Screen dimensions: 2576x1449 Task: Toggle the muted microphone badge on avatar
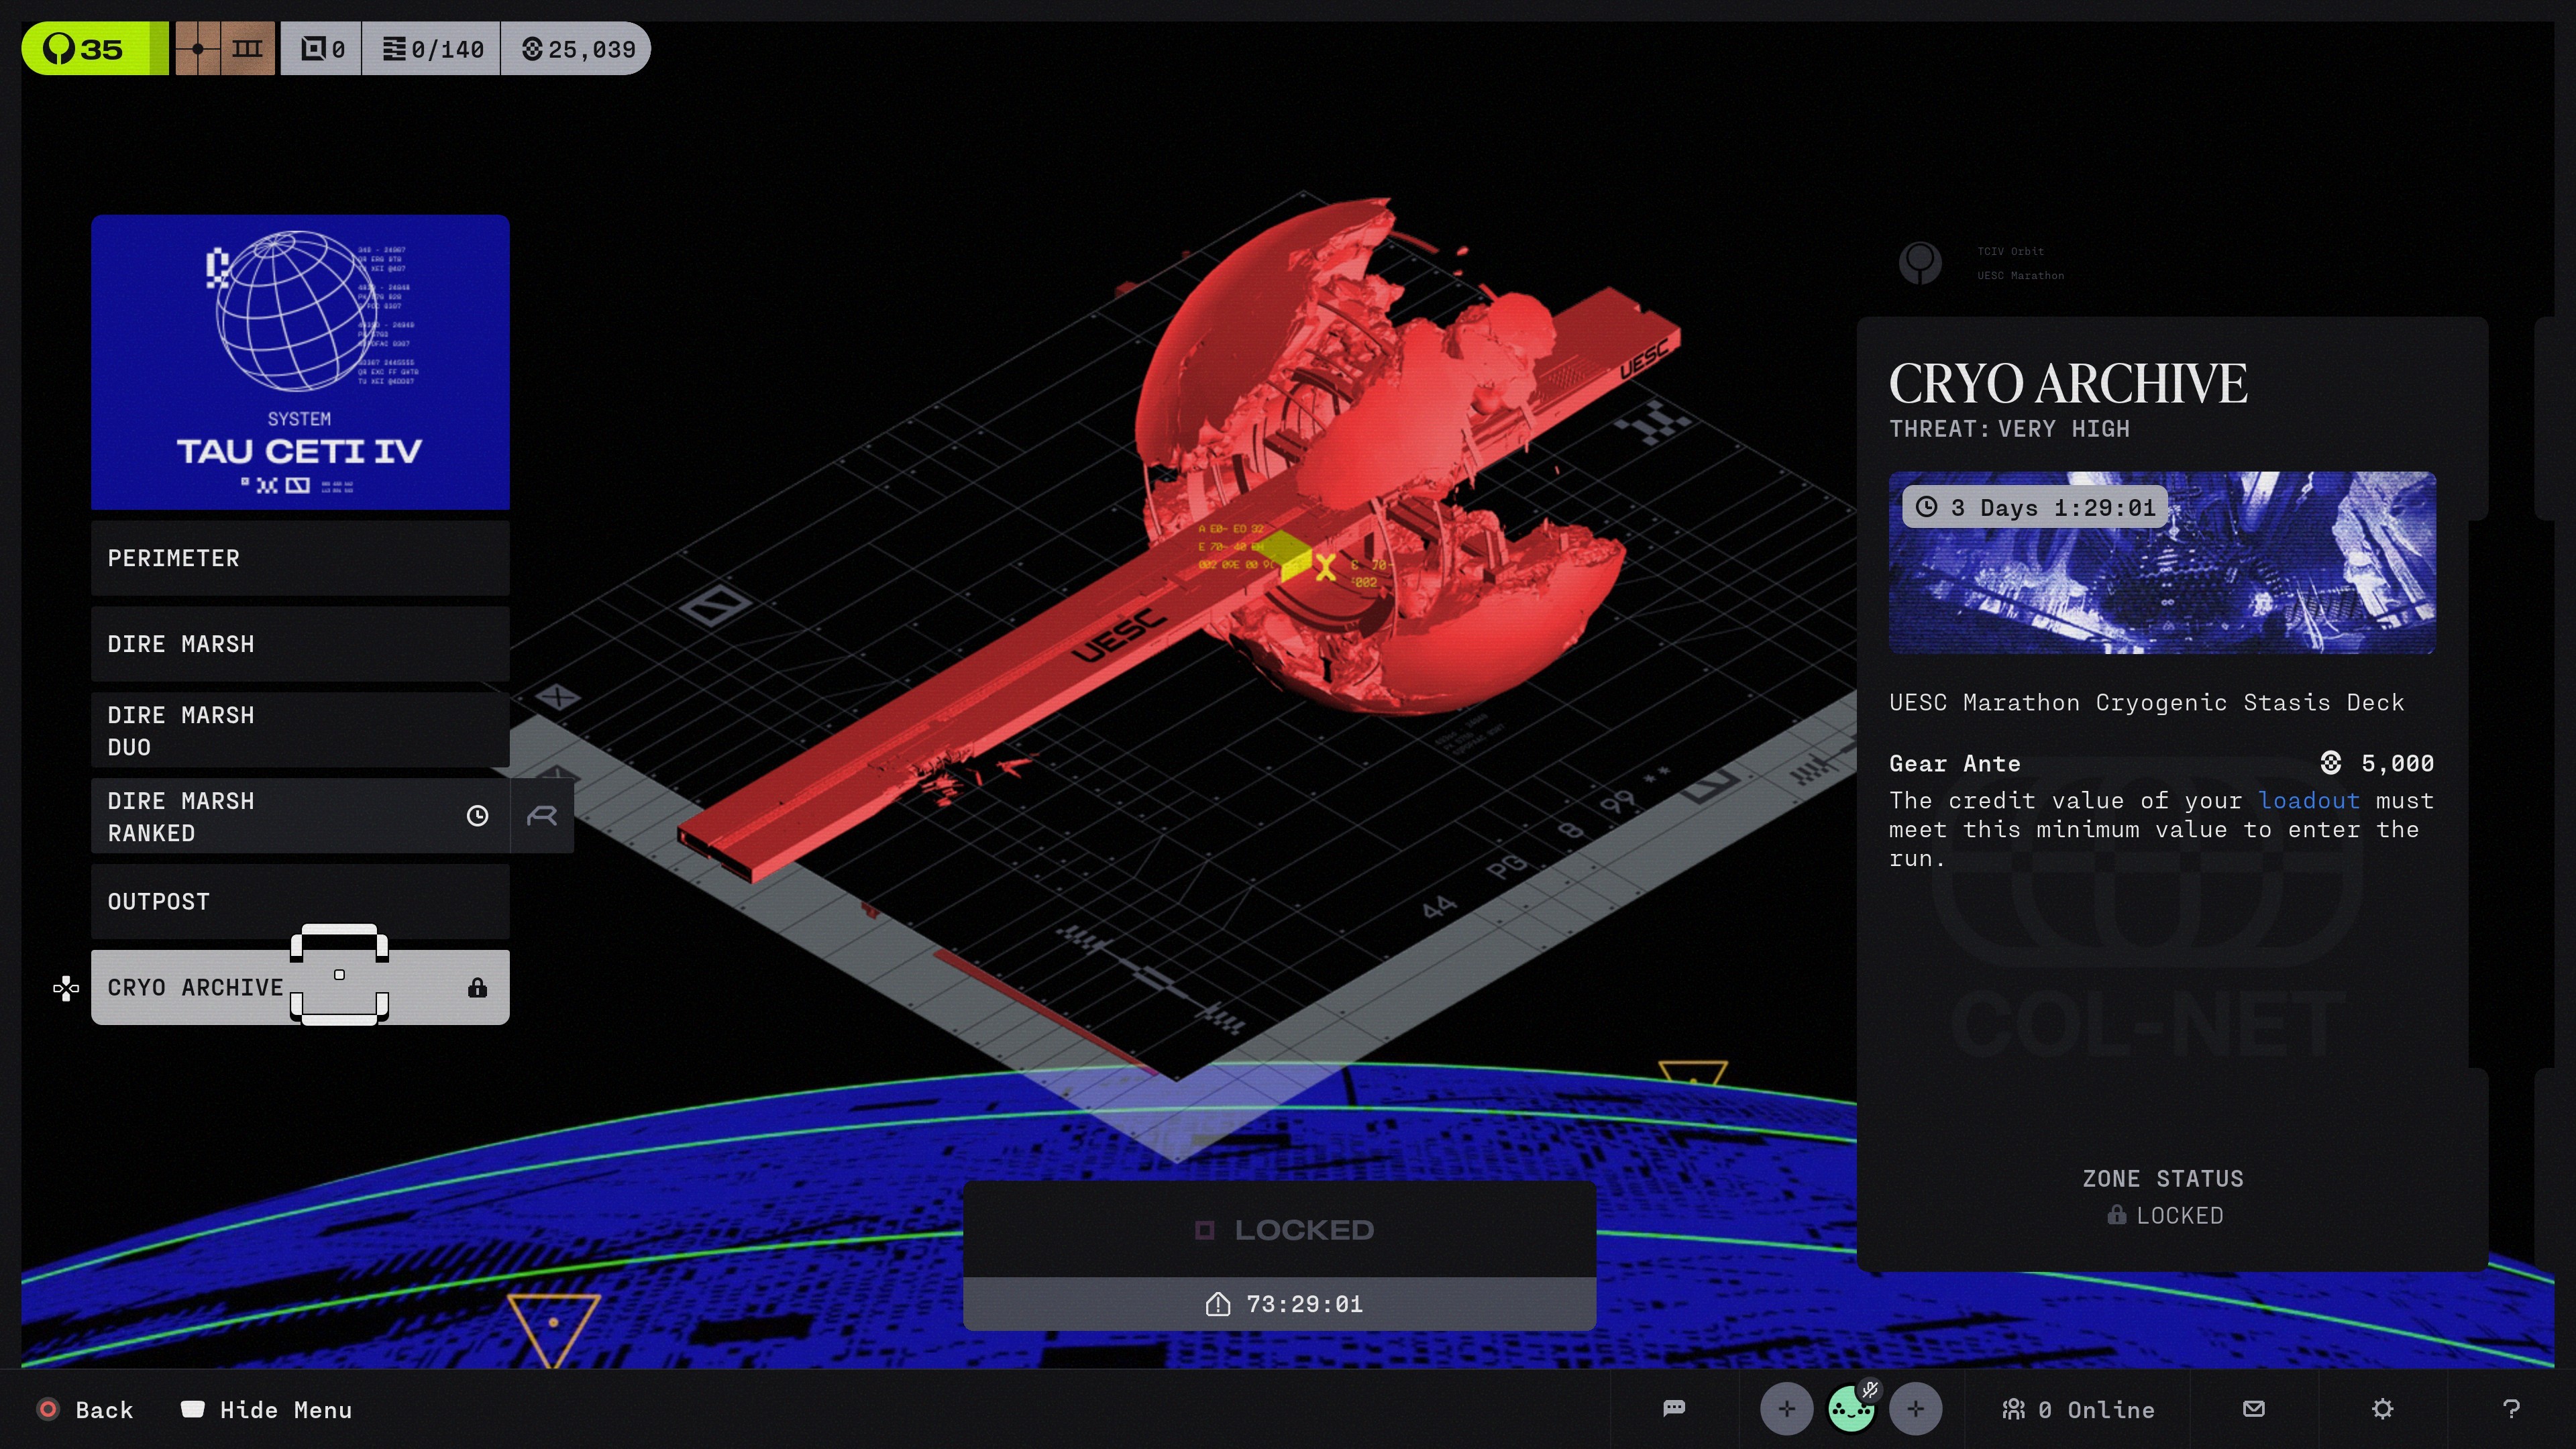[x=1869, y=1389]
